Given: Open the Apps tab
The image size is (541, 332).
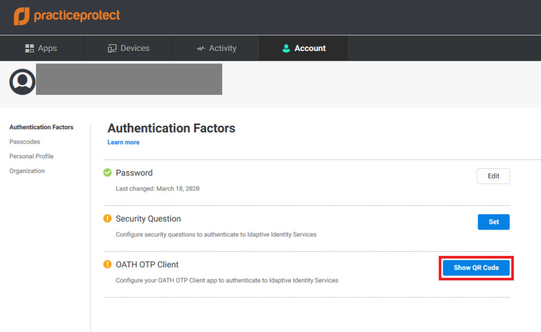Looking at the screenshot, I should pyautogui.click(x=42, y=48).
